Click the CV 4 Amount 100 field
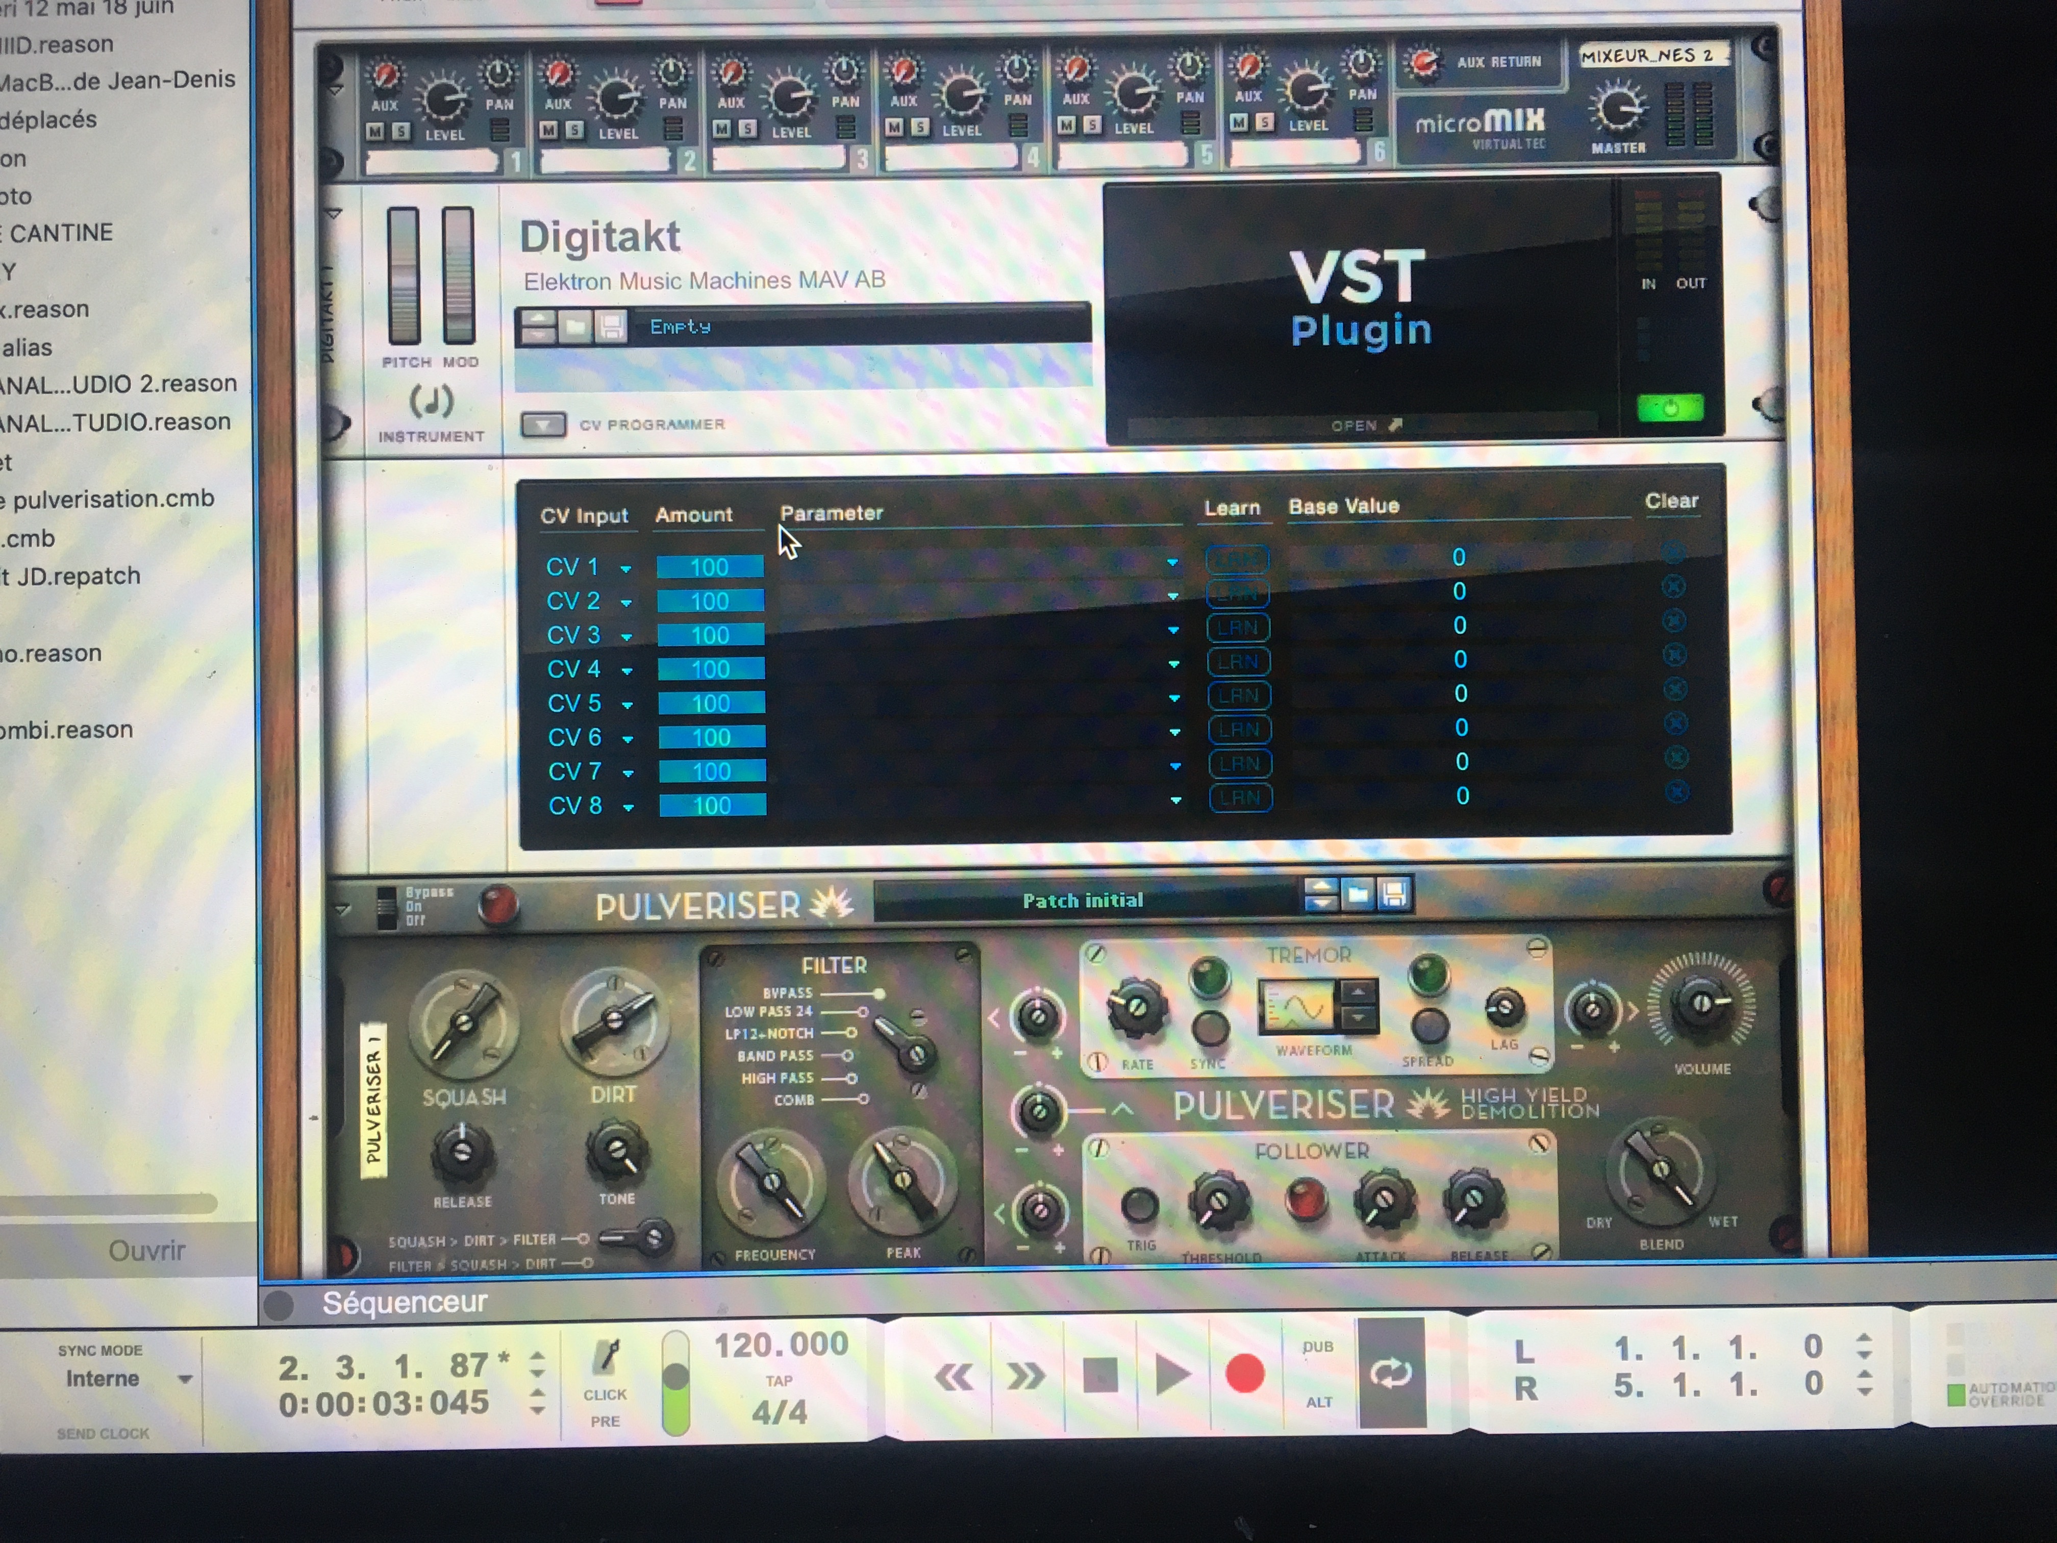Image resolution: width=2057 pixels, height=1543 pixels. coord(711,669)
